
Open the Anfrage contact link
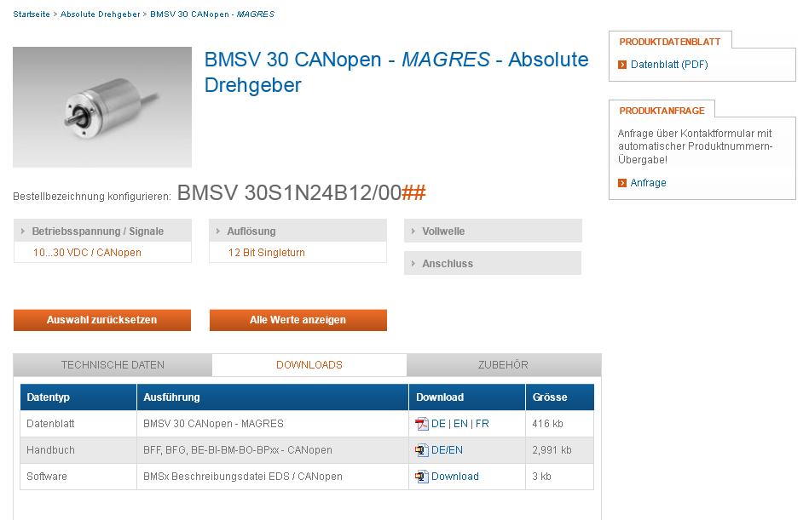[648, 183]
